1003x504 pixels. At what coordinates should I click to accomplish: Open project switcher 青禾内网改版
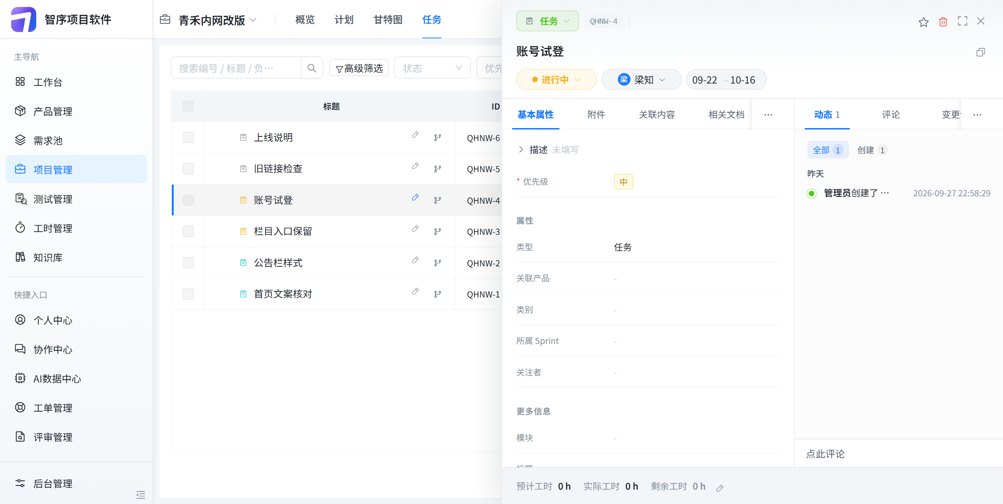[208, 20]
